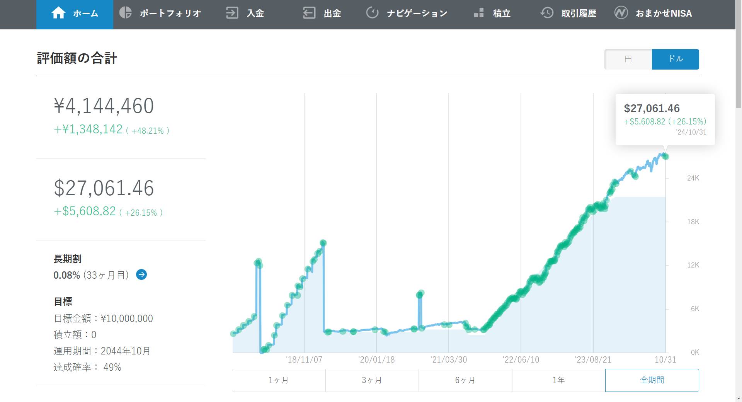Click the '22/06/10 axis date label

pyautogui.click(x=521, y=360)
